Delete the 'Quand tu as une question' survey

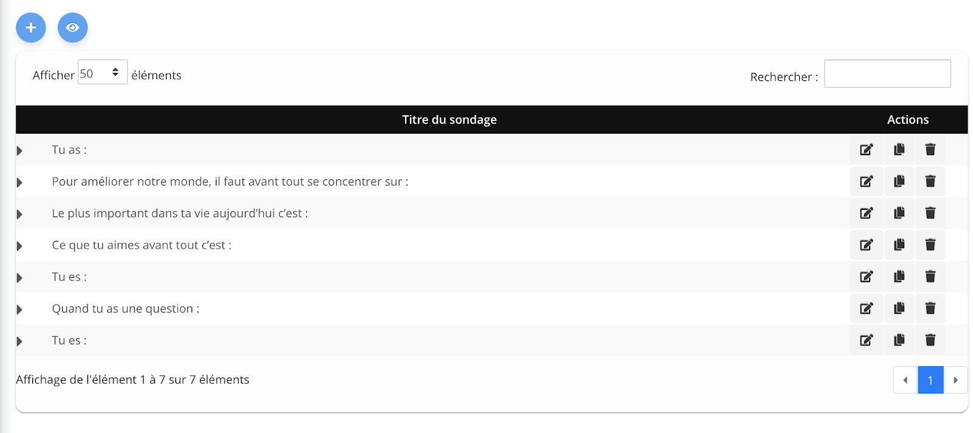[930, 308]
